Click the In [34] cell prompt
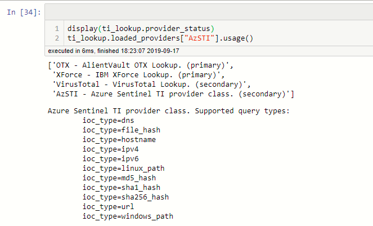This screenshot has height=226, width=373. click(x=24, y=12)
